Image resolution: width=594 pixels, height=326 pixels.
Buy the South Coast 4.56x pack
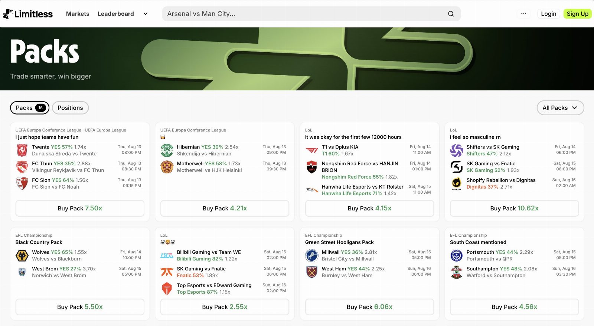click(514, 307)
